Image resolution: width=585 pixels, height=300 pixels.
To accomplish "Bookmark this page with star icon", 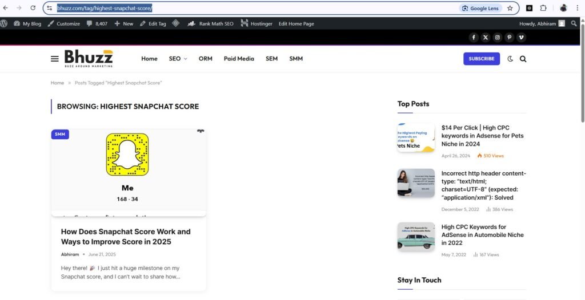I will pos(510,8).
